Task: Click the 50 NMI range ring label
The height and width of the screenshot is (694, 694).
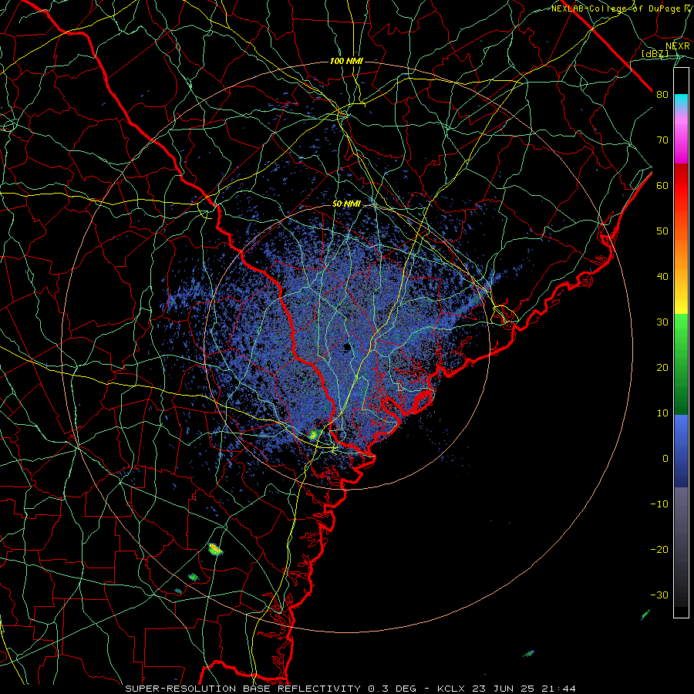Action: (x=346, y=204)
